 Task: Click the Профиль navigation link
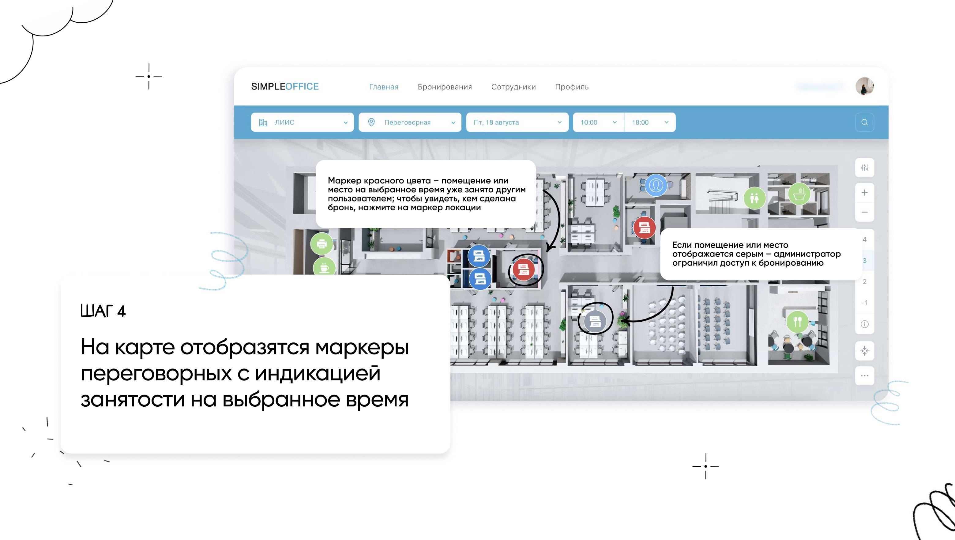571,87
